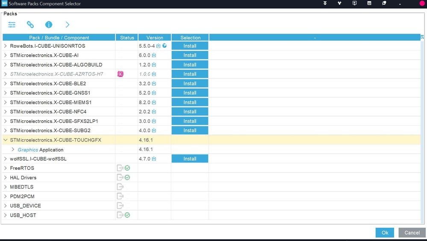Click the pink circle icon in title bar

point(422,3)
